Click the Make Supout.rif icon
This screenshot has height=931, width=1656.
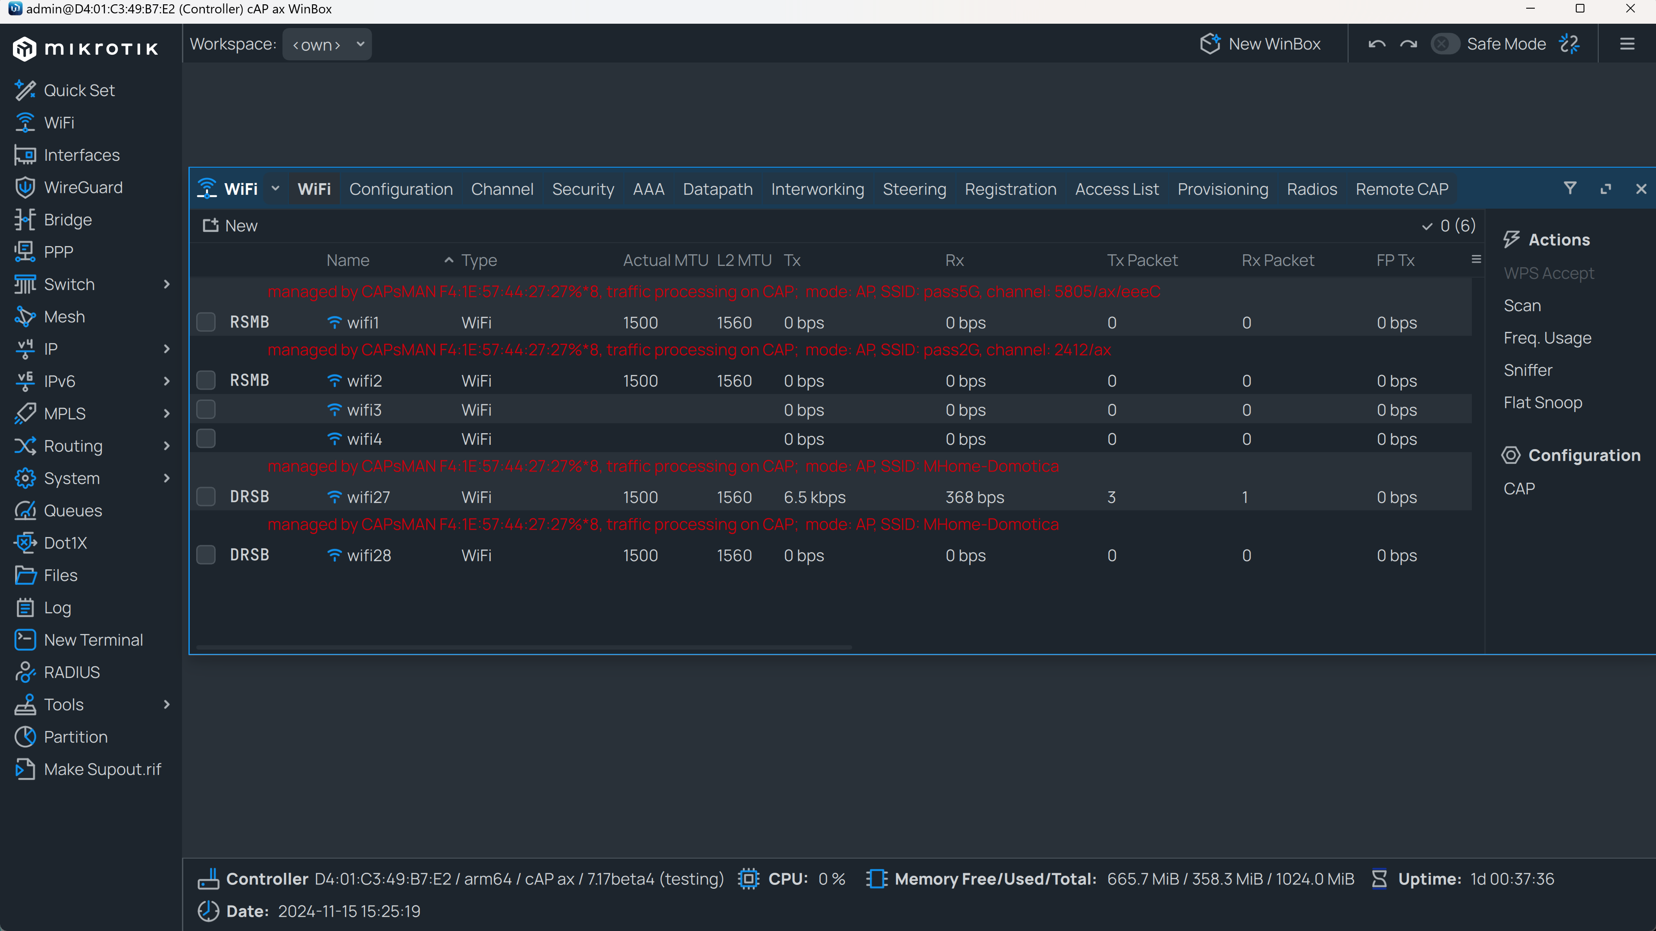[x=25, y=769]
